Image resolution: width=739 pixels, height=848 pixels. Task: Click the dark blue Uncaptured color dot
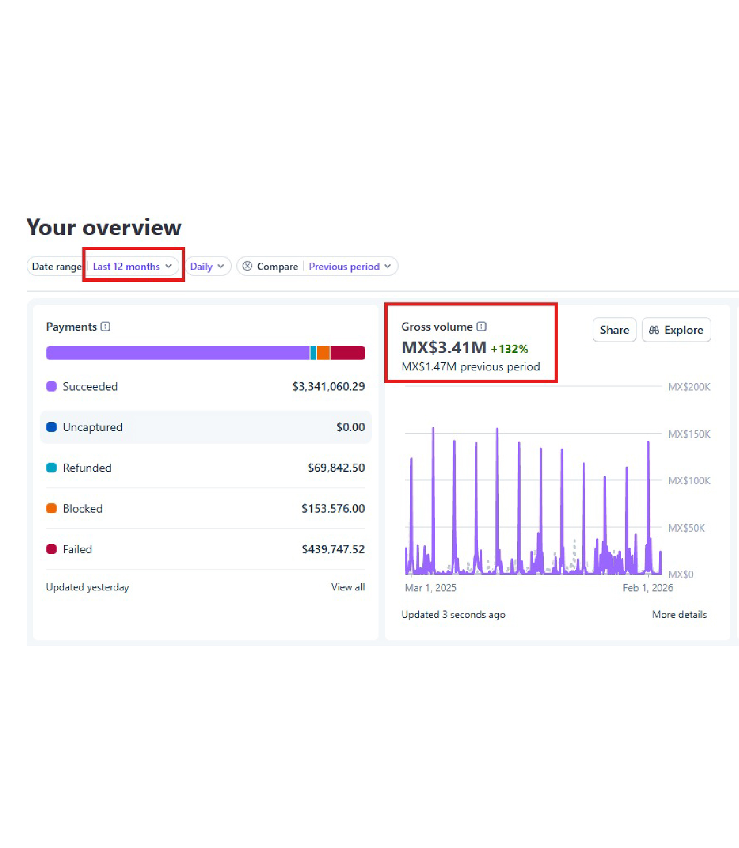click(x=51, y=427)
